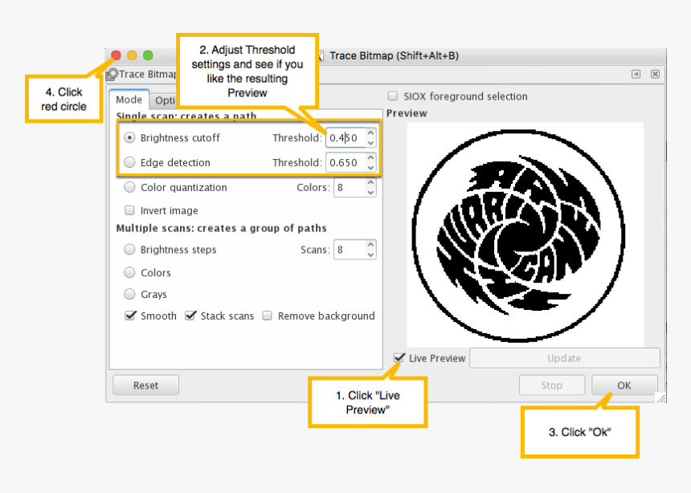
Task: Collapse the Trace Bitmap panel with the arrow icon
Action: coord(636,73)
